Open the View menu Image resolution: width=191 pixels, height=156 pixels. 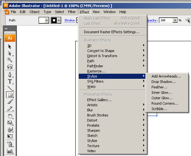point(96,12)
